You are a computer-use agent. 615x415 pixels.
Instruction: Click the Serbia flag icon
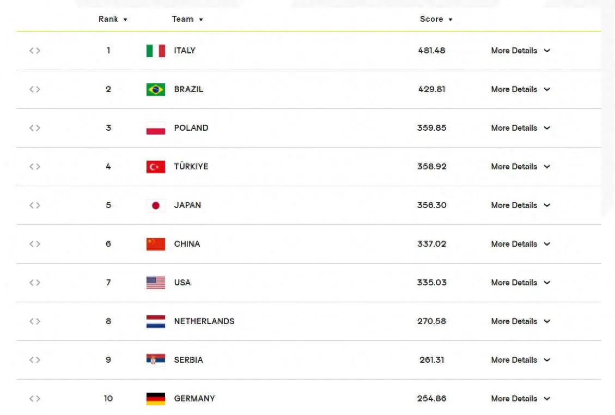point(156,360)
